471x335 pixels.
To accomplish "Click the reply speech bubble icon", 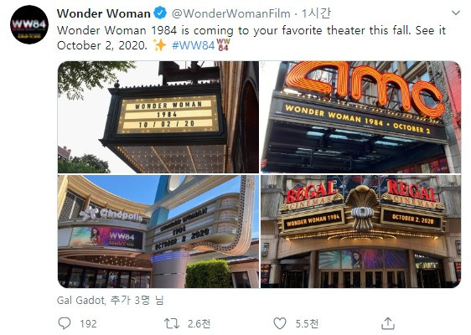I will tap(65, 323).
